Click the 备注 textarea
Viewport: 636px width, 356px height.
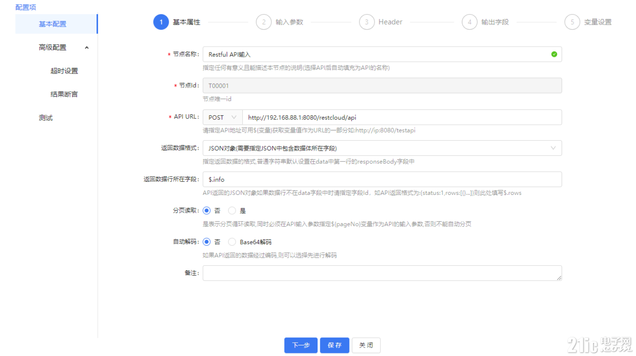[x=382, y=273]
